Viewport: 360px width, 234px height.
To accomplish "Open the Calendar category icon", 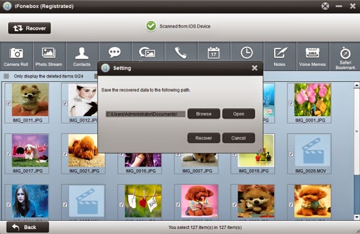I will (214, 53).
